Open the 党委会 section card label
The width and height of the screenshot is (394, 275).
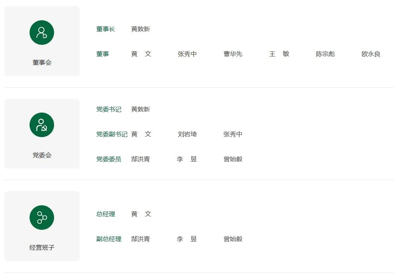(42, 155)
